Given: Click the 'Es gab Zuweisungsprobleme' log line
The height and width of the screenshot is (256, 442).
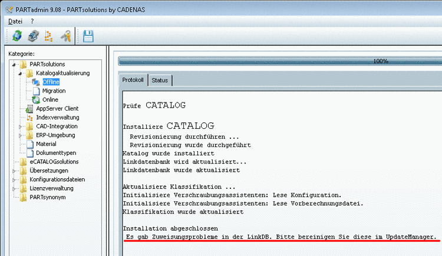Looking at the screenshot, I should tap(281, 237).
